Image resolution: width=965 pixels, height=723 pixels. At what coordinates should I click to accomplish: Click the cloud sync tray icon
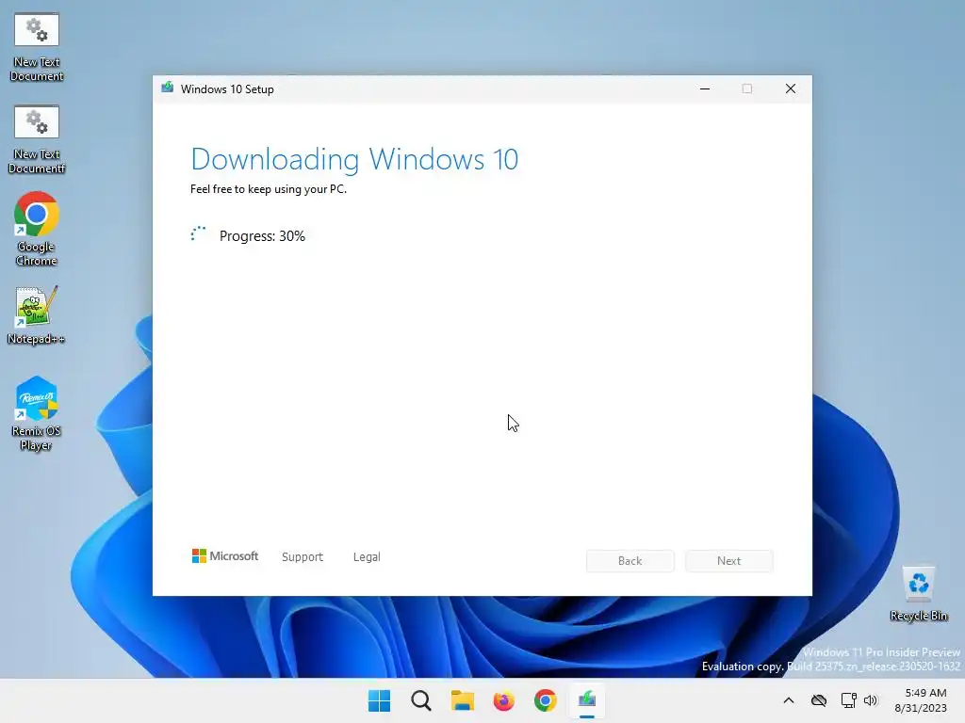[819, 700]
